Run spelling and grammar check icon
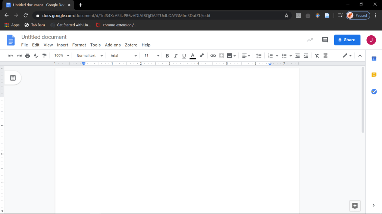 (x=36, y=56)
